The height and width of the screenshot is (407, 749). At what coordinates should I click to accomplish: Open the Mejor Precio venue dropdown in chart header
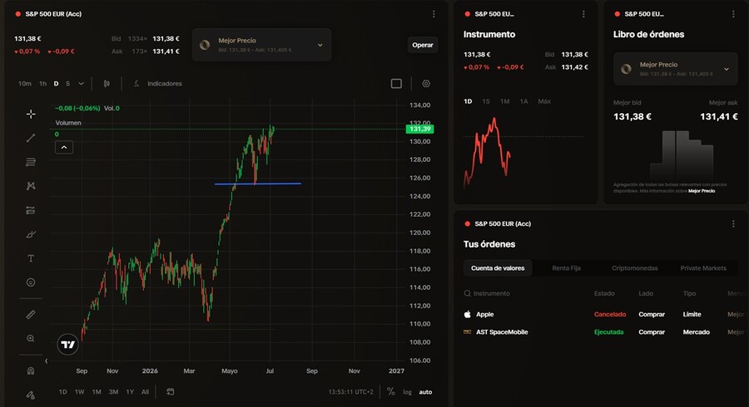coord(262,45)
